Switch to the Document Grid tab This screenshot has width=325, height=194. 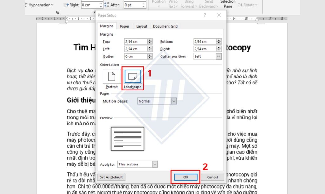click(x=165, y=26)
